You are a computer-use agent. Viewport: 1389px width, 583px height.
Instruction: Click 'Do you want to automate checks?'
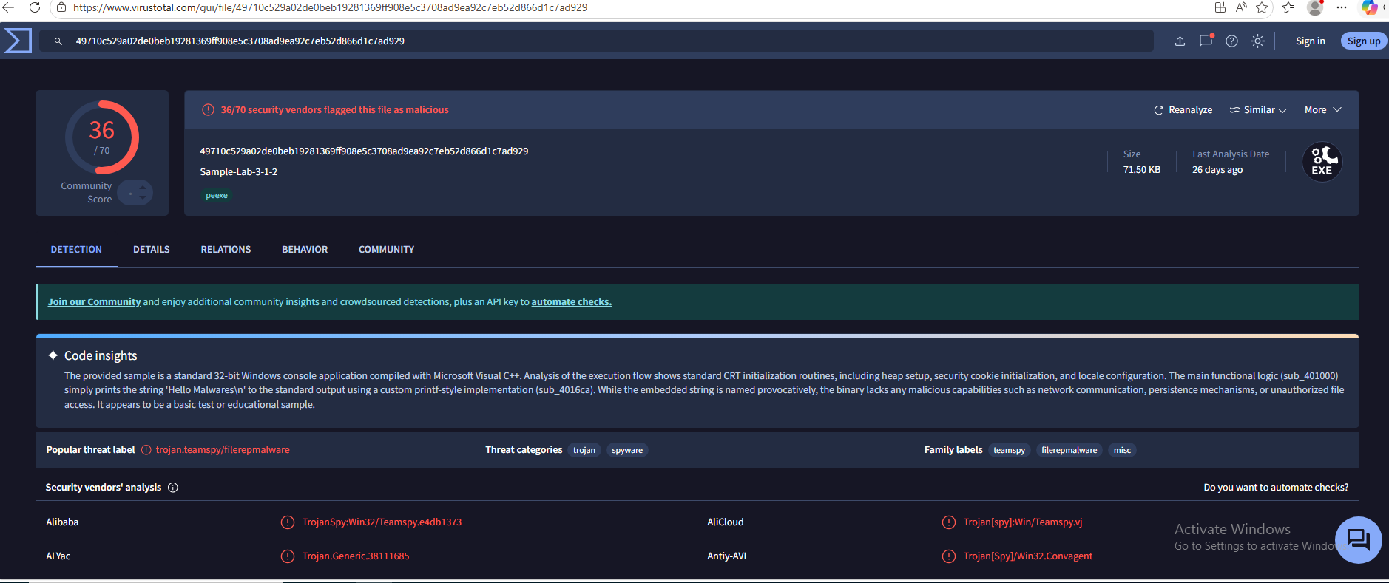tap(1276, 488)
